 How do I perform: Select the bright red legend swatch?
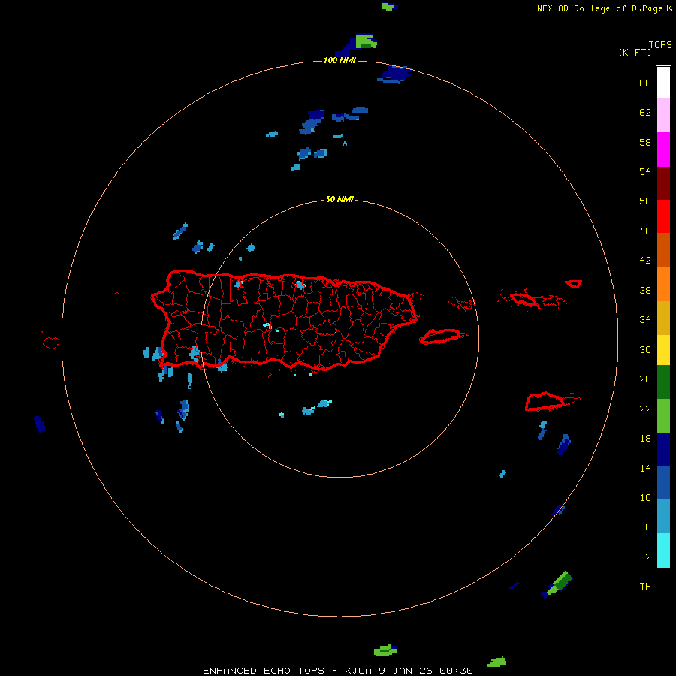pos(663,216)
